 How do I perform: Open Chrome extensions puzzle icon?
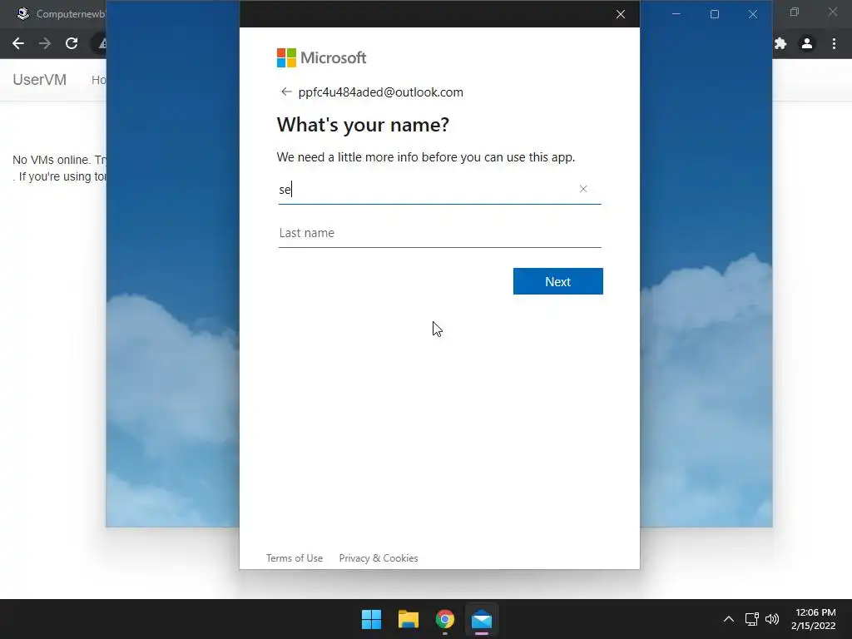(x=780, y=43)
